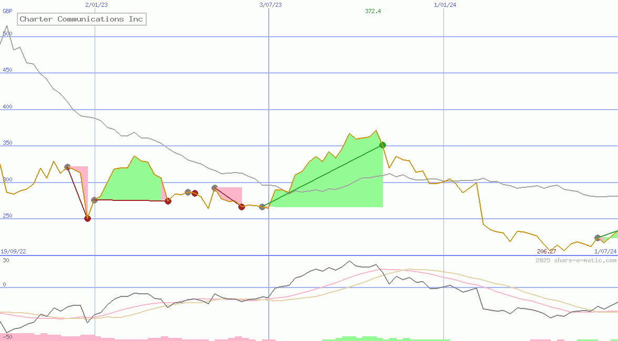618x341 pixels.
Task: Click the red marker sitting on the 250 line
Action: 87,219
